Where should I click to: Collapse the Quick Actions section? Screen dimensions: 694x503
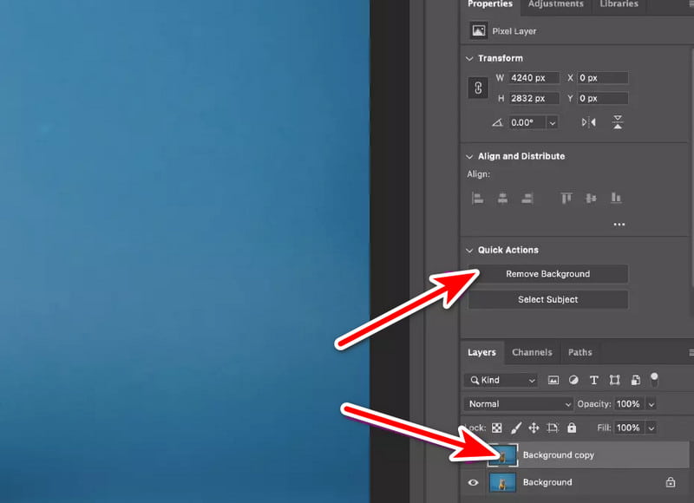click(469, 250)
